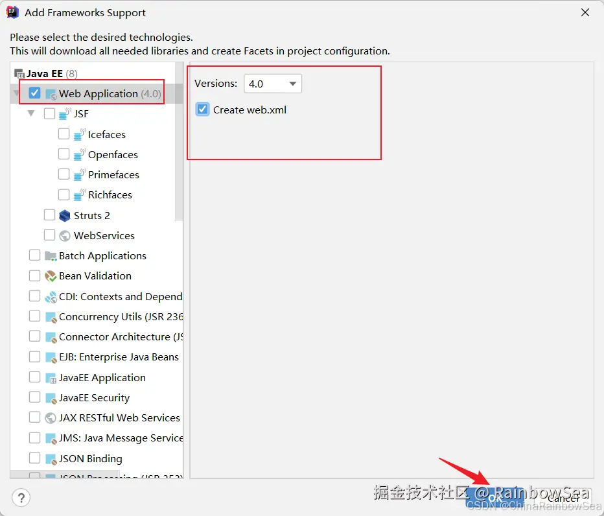Click the Batch Applications folder icon

point(51,256)
